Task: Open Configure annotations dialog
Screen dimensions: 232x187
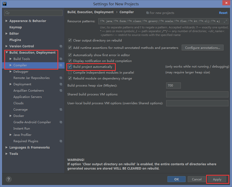Action: [202, 48]
